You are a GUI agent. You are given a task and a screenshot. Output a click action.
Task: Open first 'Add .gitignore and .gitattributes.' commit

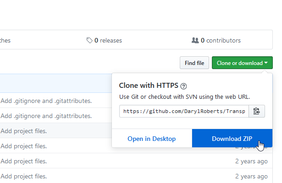(46, 101)
